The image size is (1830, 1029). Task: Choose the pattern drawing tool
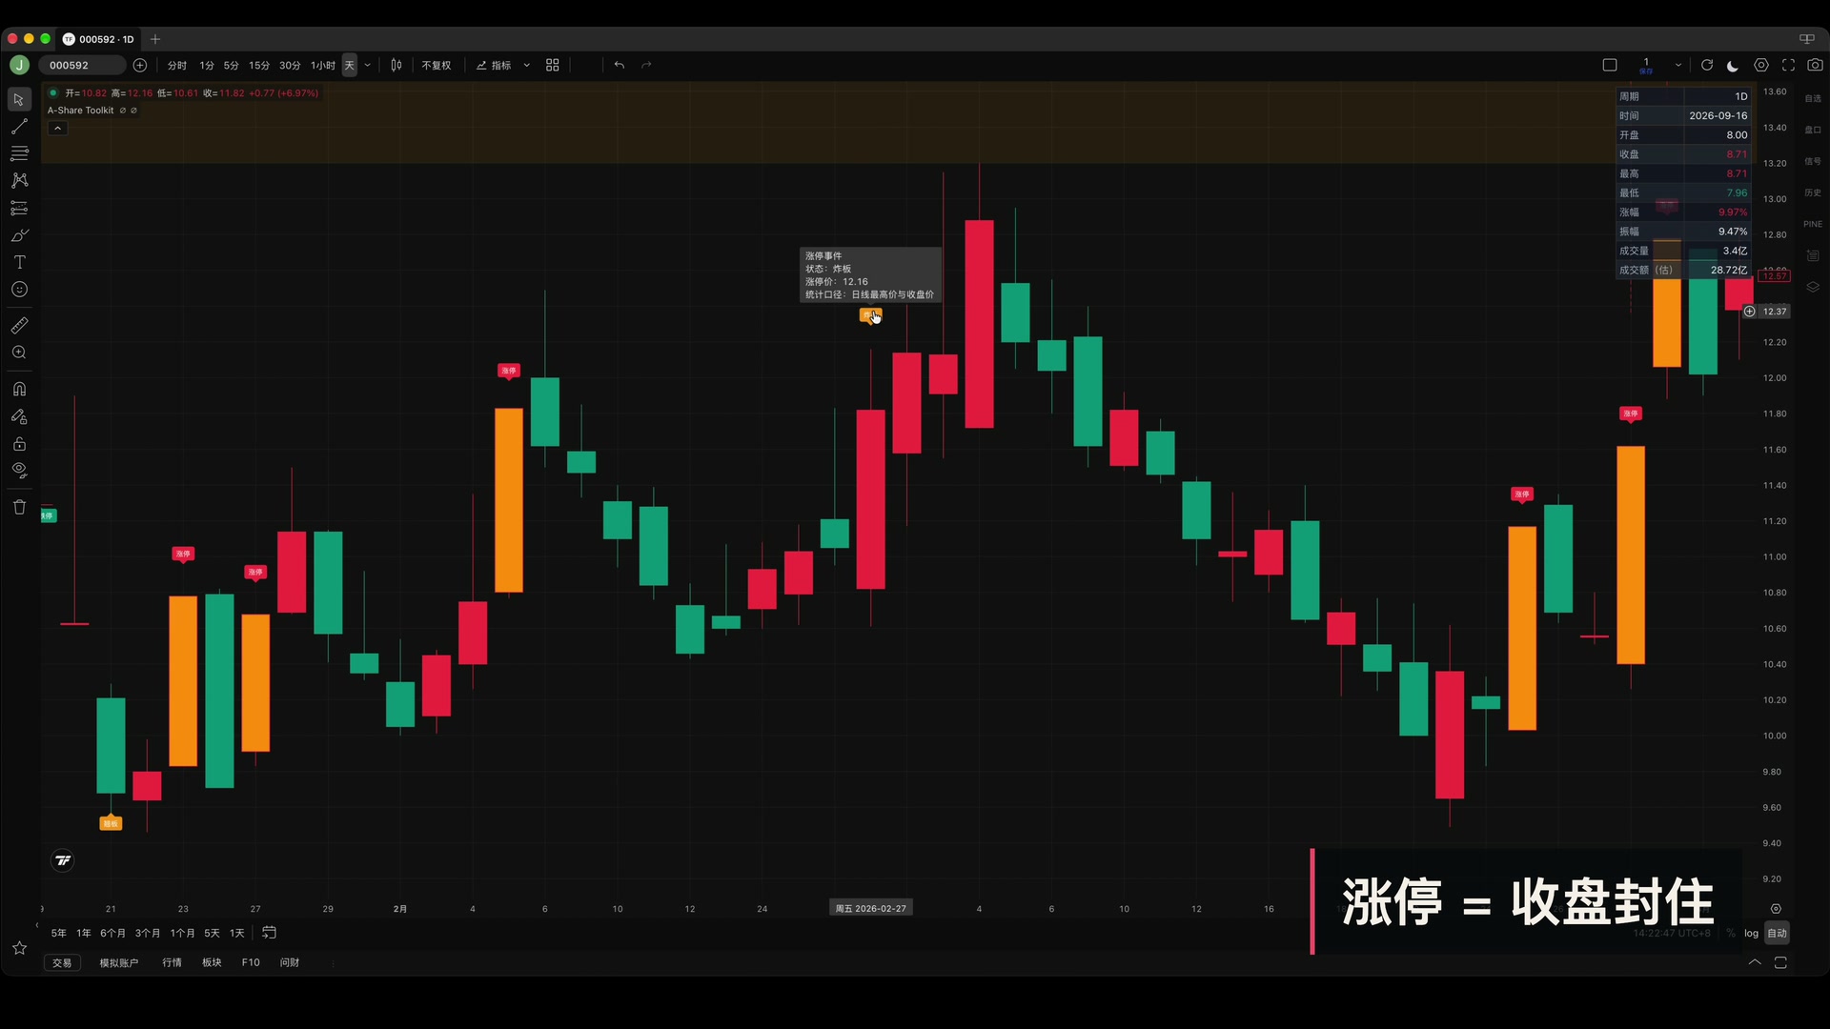pyautogui.click(x=19, y=180)
